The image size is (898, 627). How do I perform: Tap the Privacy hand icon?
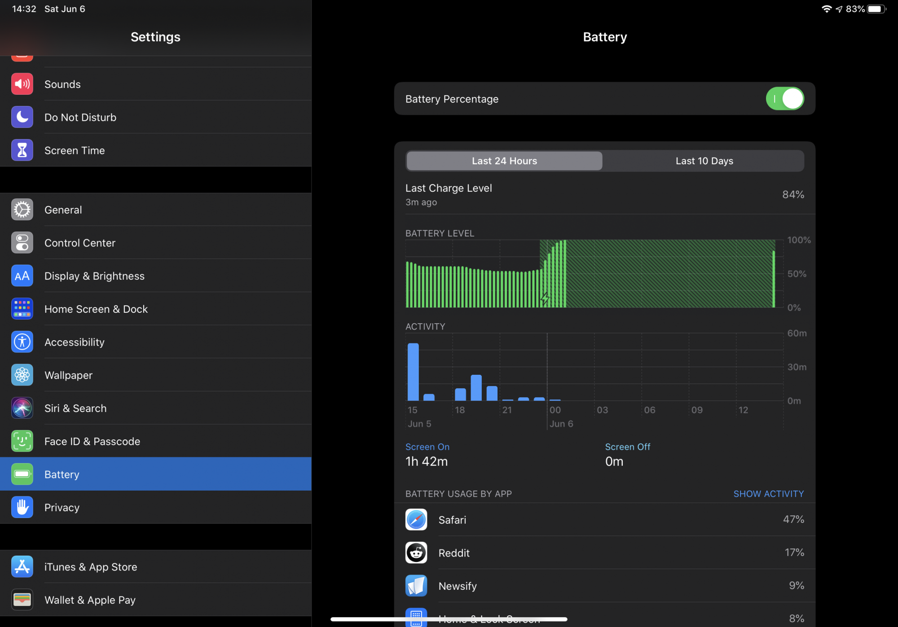(22, 508)
